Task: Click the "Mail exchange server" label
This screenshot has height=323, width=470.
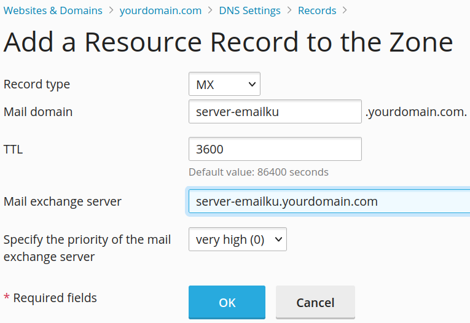Action: [x=63, y=201]
